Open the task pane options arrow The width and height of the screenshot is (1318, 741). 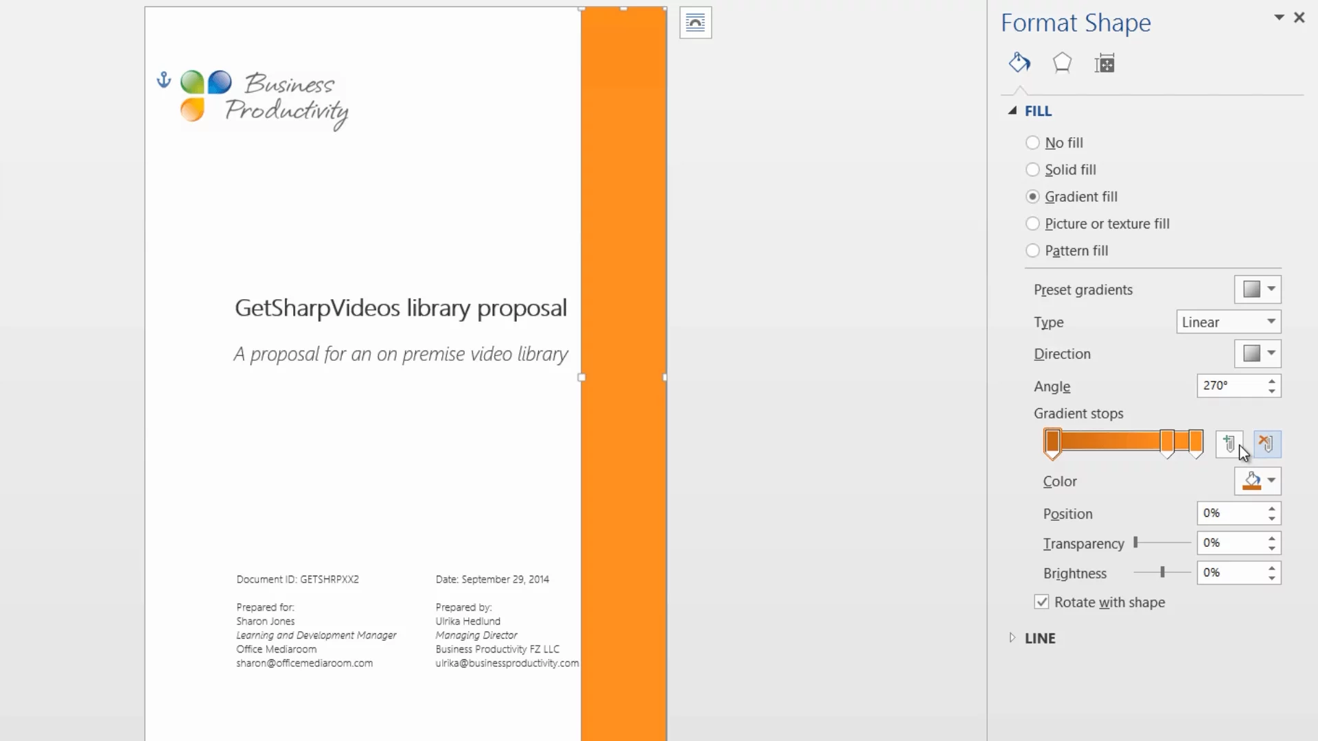(1279, 17)
